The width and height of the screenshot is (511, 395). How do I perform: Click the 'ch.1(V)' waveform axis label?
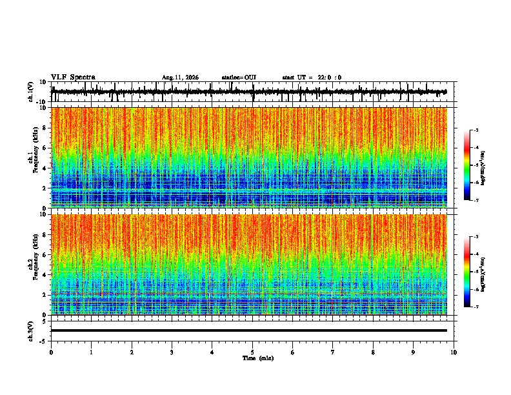point(31,92)
